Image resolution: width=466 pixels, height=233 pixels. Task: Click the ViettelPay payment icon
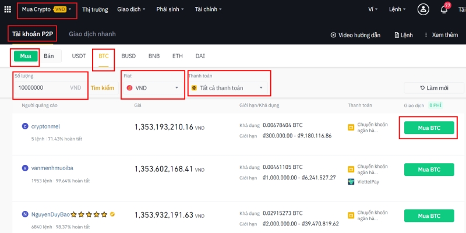click(x=351, y=182)
